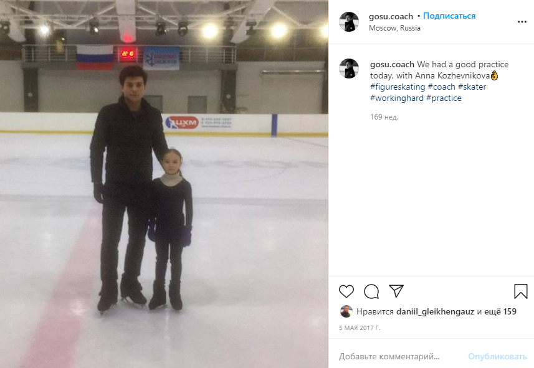Like the post with the heart icon
This screenshot has width=534, height=368.
(x=346, y=291)
